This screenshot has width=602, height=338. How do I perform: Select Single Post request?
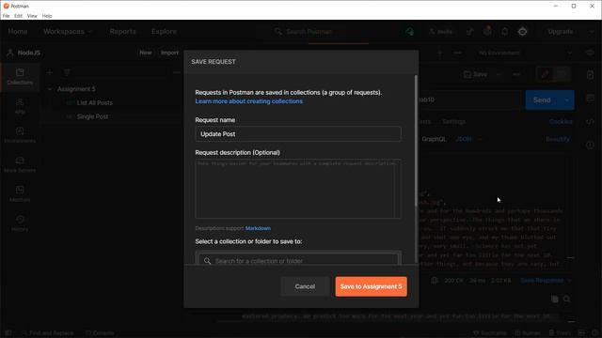pyautogui.click(x=92, y=116)
